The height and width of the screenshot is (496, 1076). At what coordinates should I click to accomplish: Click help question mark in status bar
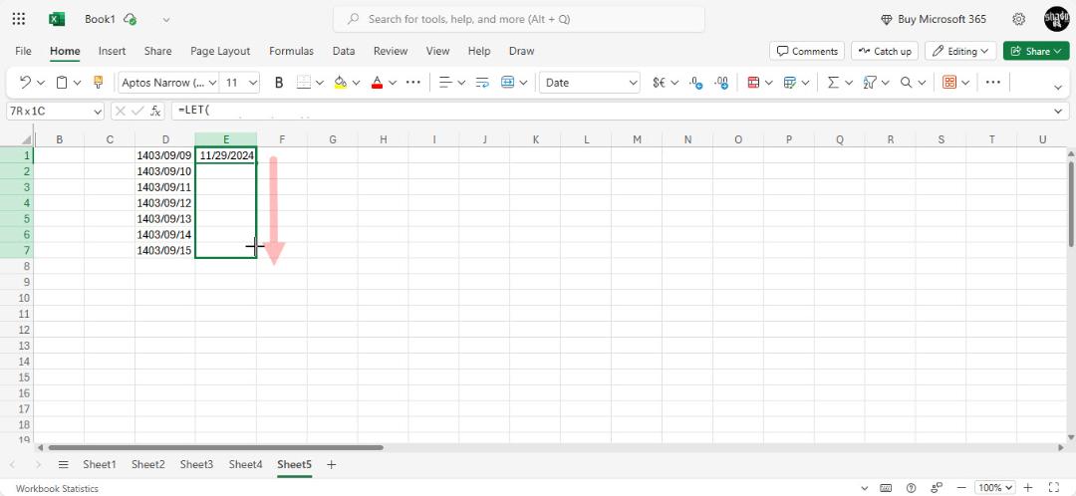point(912,488)
